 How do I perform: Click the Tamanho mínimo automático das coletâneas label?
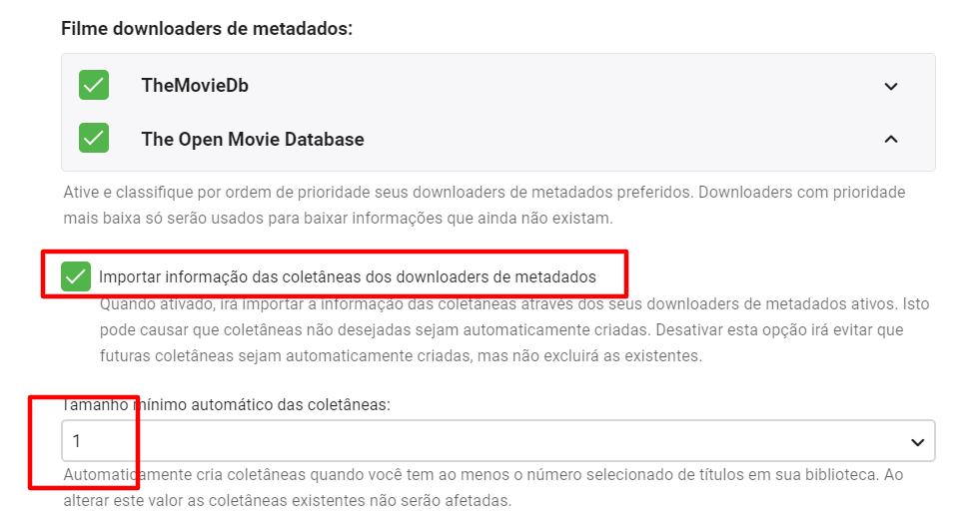point(226,405)
